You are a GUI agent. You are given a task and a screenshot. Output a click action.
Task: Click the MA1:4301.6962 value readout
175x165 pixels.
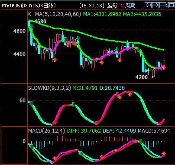(x=102, y=14)
